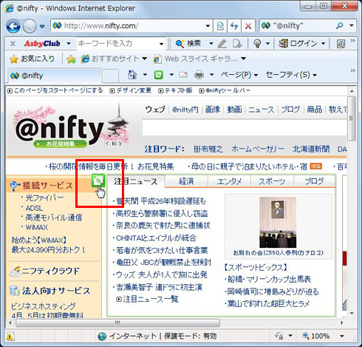
Task: Click the Refresh page icon
Action: point(234,26)
